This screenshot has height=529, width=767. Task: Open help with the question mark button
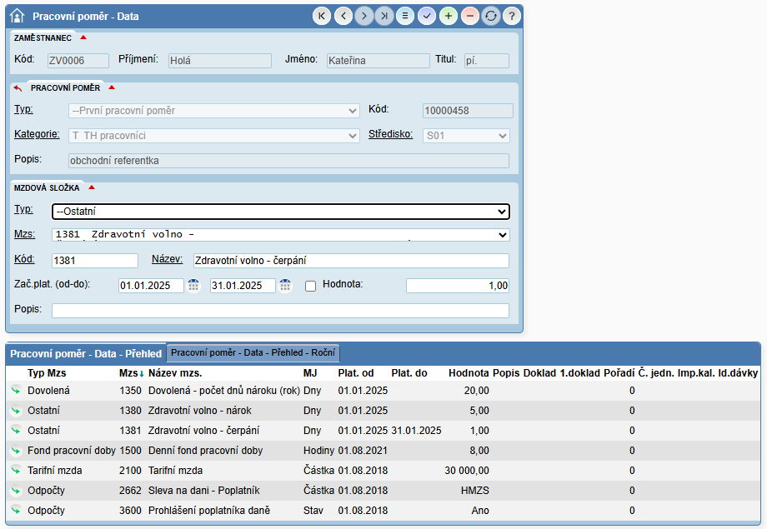(511, 16)
